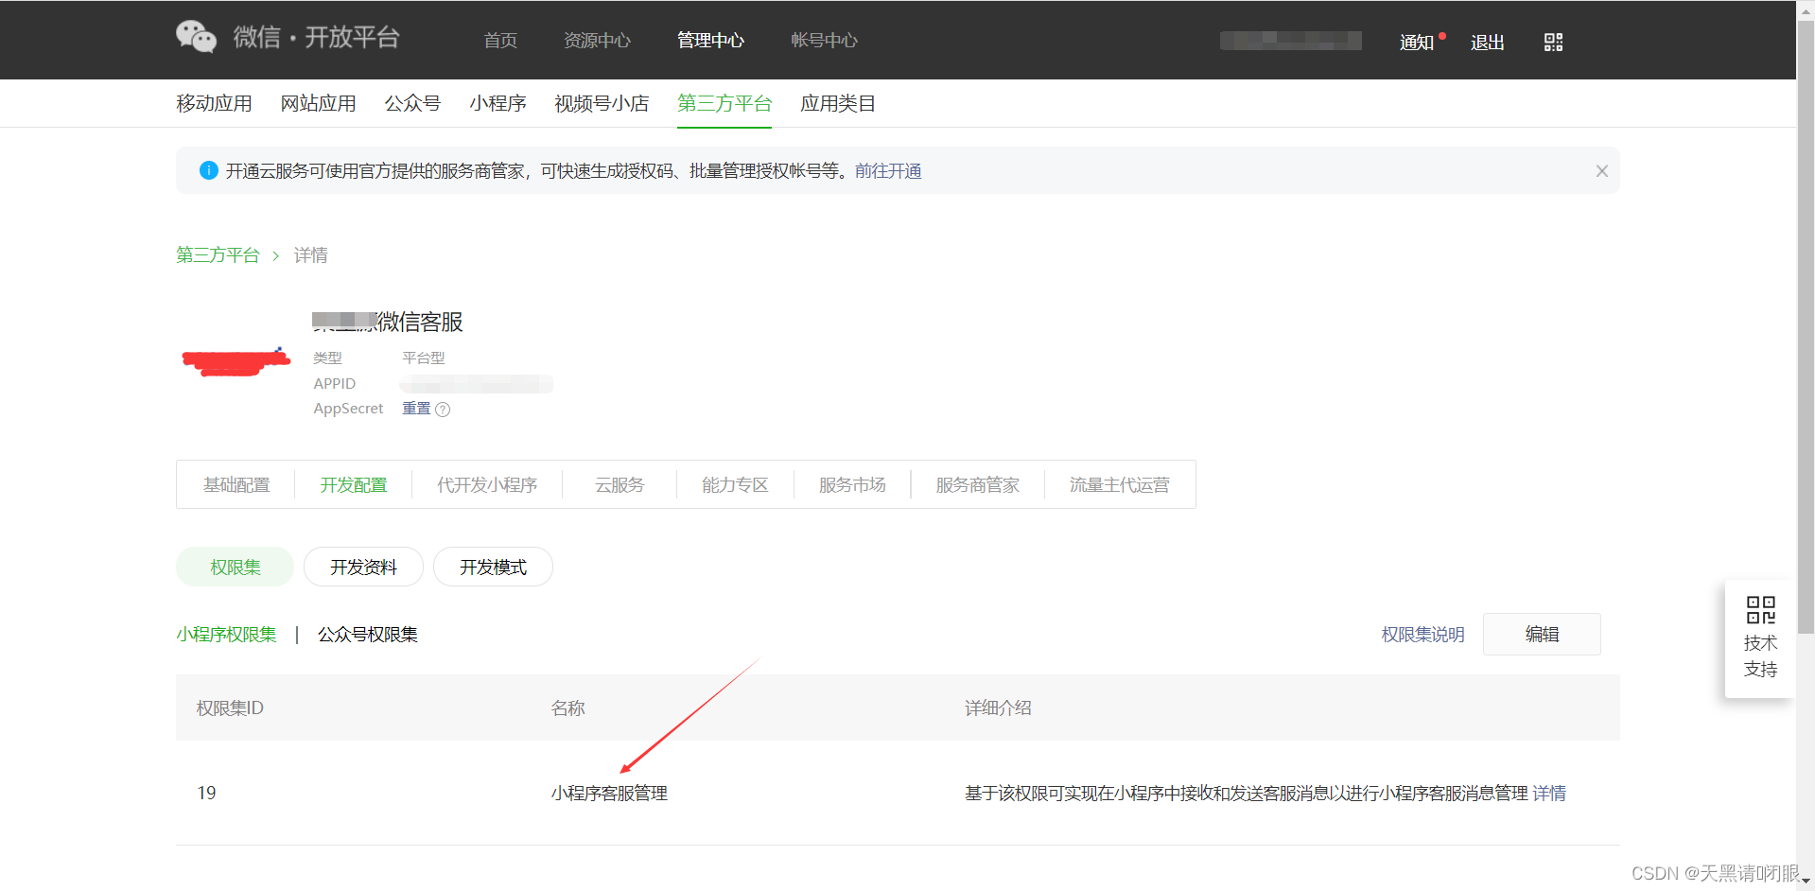Switch to the 公众号 tab
The height and width of the screenshot is (891, 1815).
pyautogui.click(x=412, y=103)
